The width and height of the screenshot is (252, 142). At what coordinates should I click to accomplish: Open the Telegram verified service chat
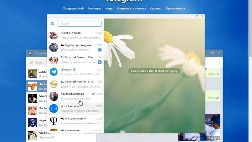tap(75, 72)
